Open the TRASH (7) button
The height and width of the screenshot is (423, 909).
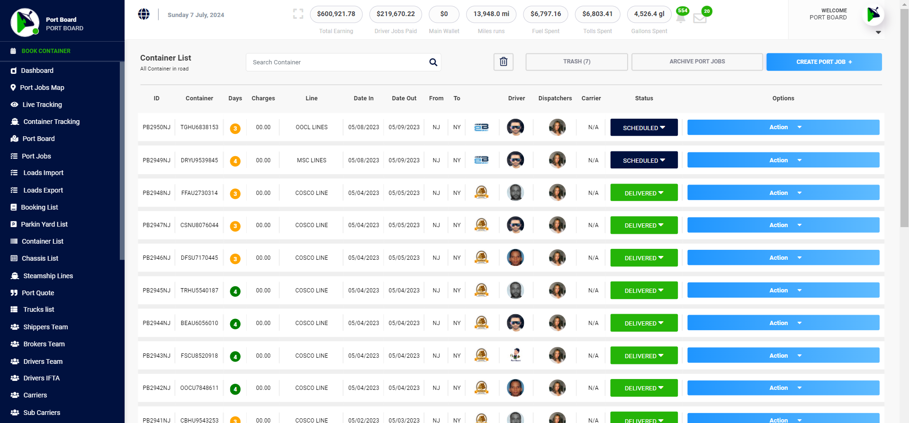click(x=576, y=62)
